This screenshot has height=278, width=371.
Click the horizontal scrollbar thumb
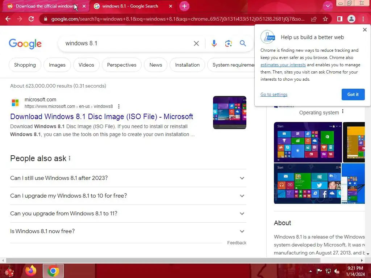point(163,260)
